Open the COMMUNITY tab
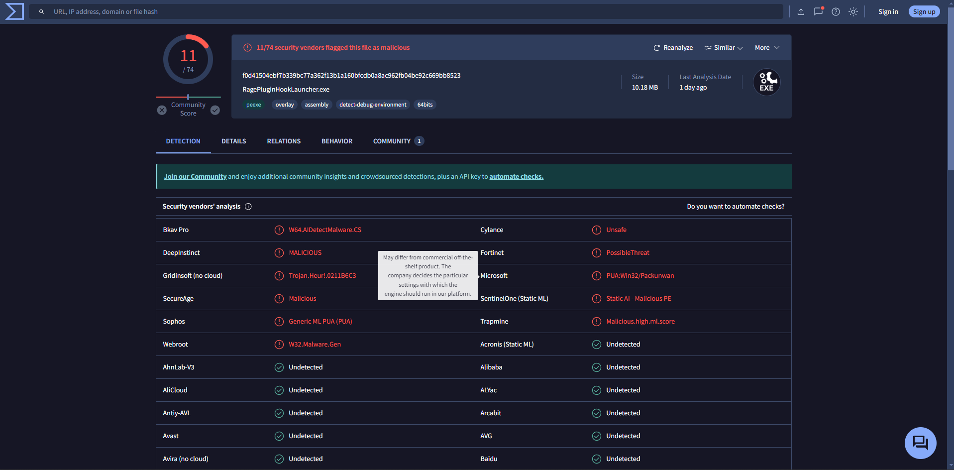The image size is (954, 470). pos(398,141)
